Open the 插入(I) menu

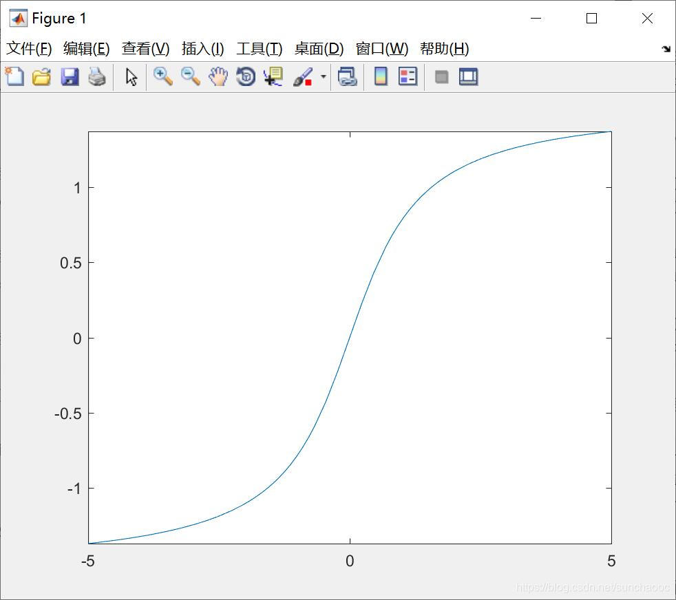coord(202,48)
